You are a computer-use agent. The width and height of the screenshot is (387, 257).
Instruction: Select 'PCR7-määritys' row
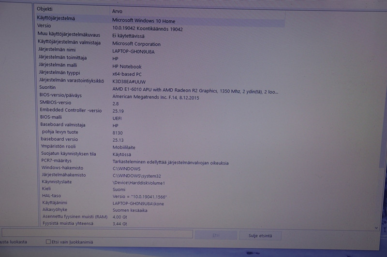tap(56, 161)
